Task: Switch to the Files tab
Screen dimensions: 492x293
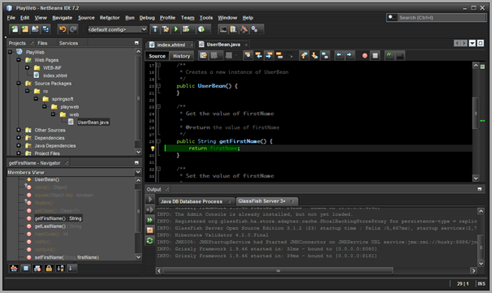Action: 42,43
